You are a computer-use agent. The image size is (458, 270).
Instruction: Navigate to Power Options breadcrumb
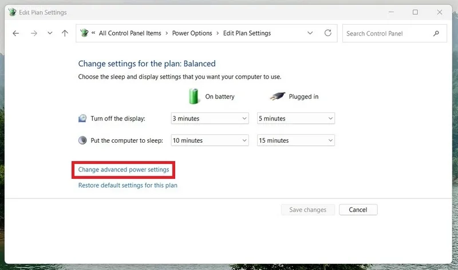192,33
